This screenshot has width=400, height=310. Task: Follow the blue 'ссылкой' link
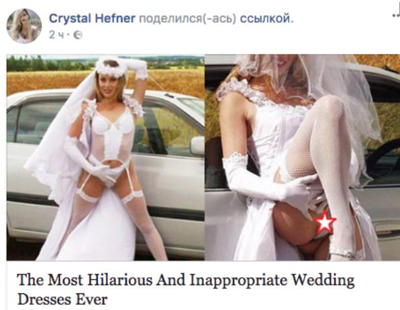(265, 19)
